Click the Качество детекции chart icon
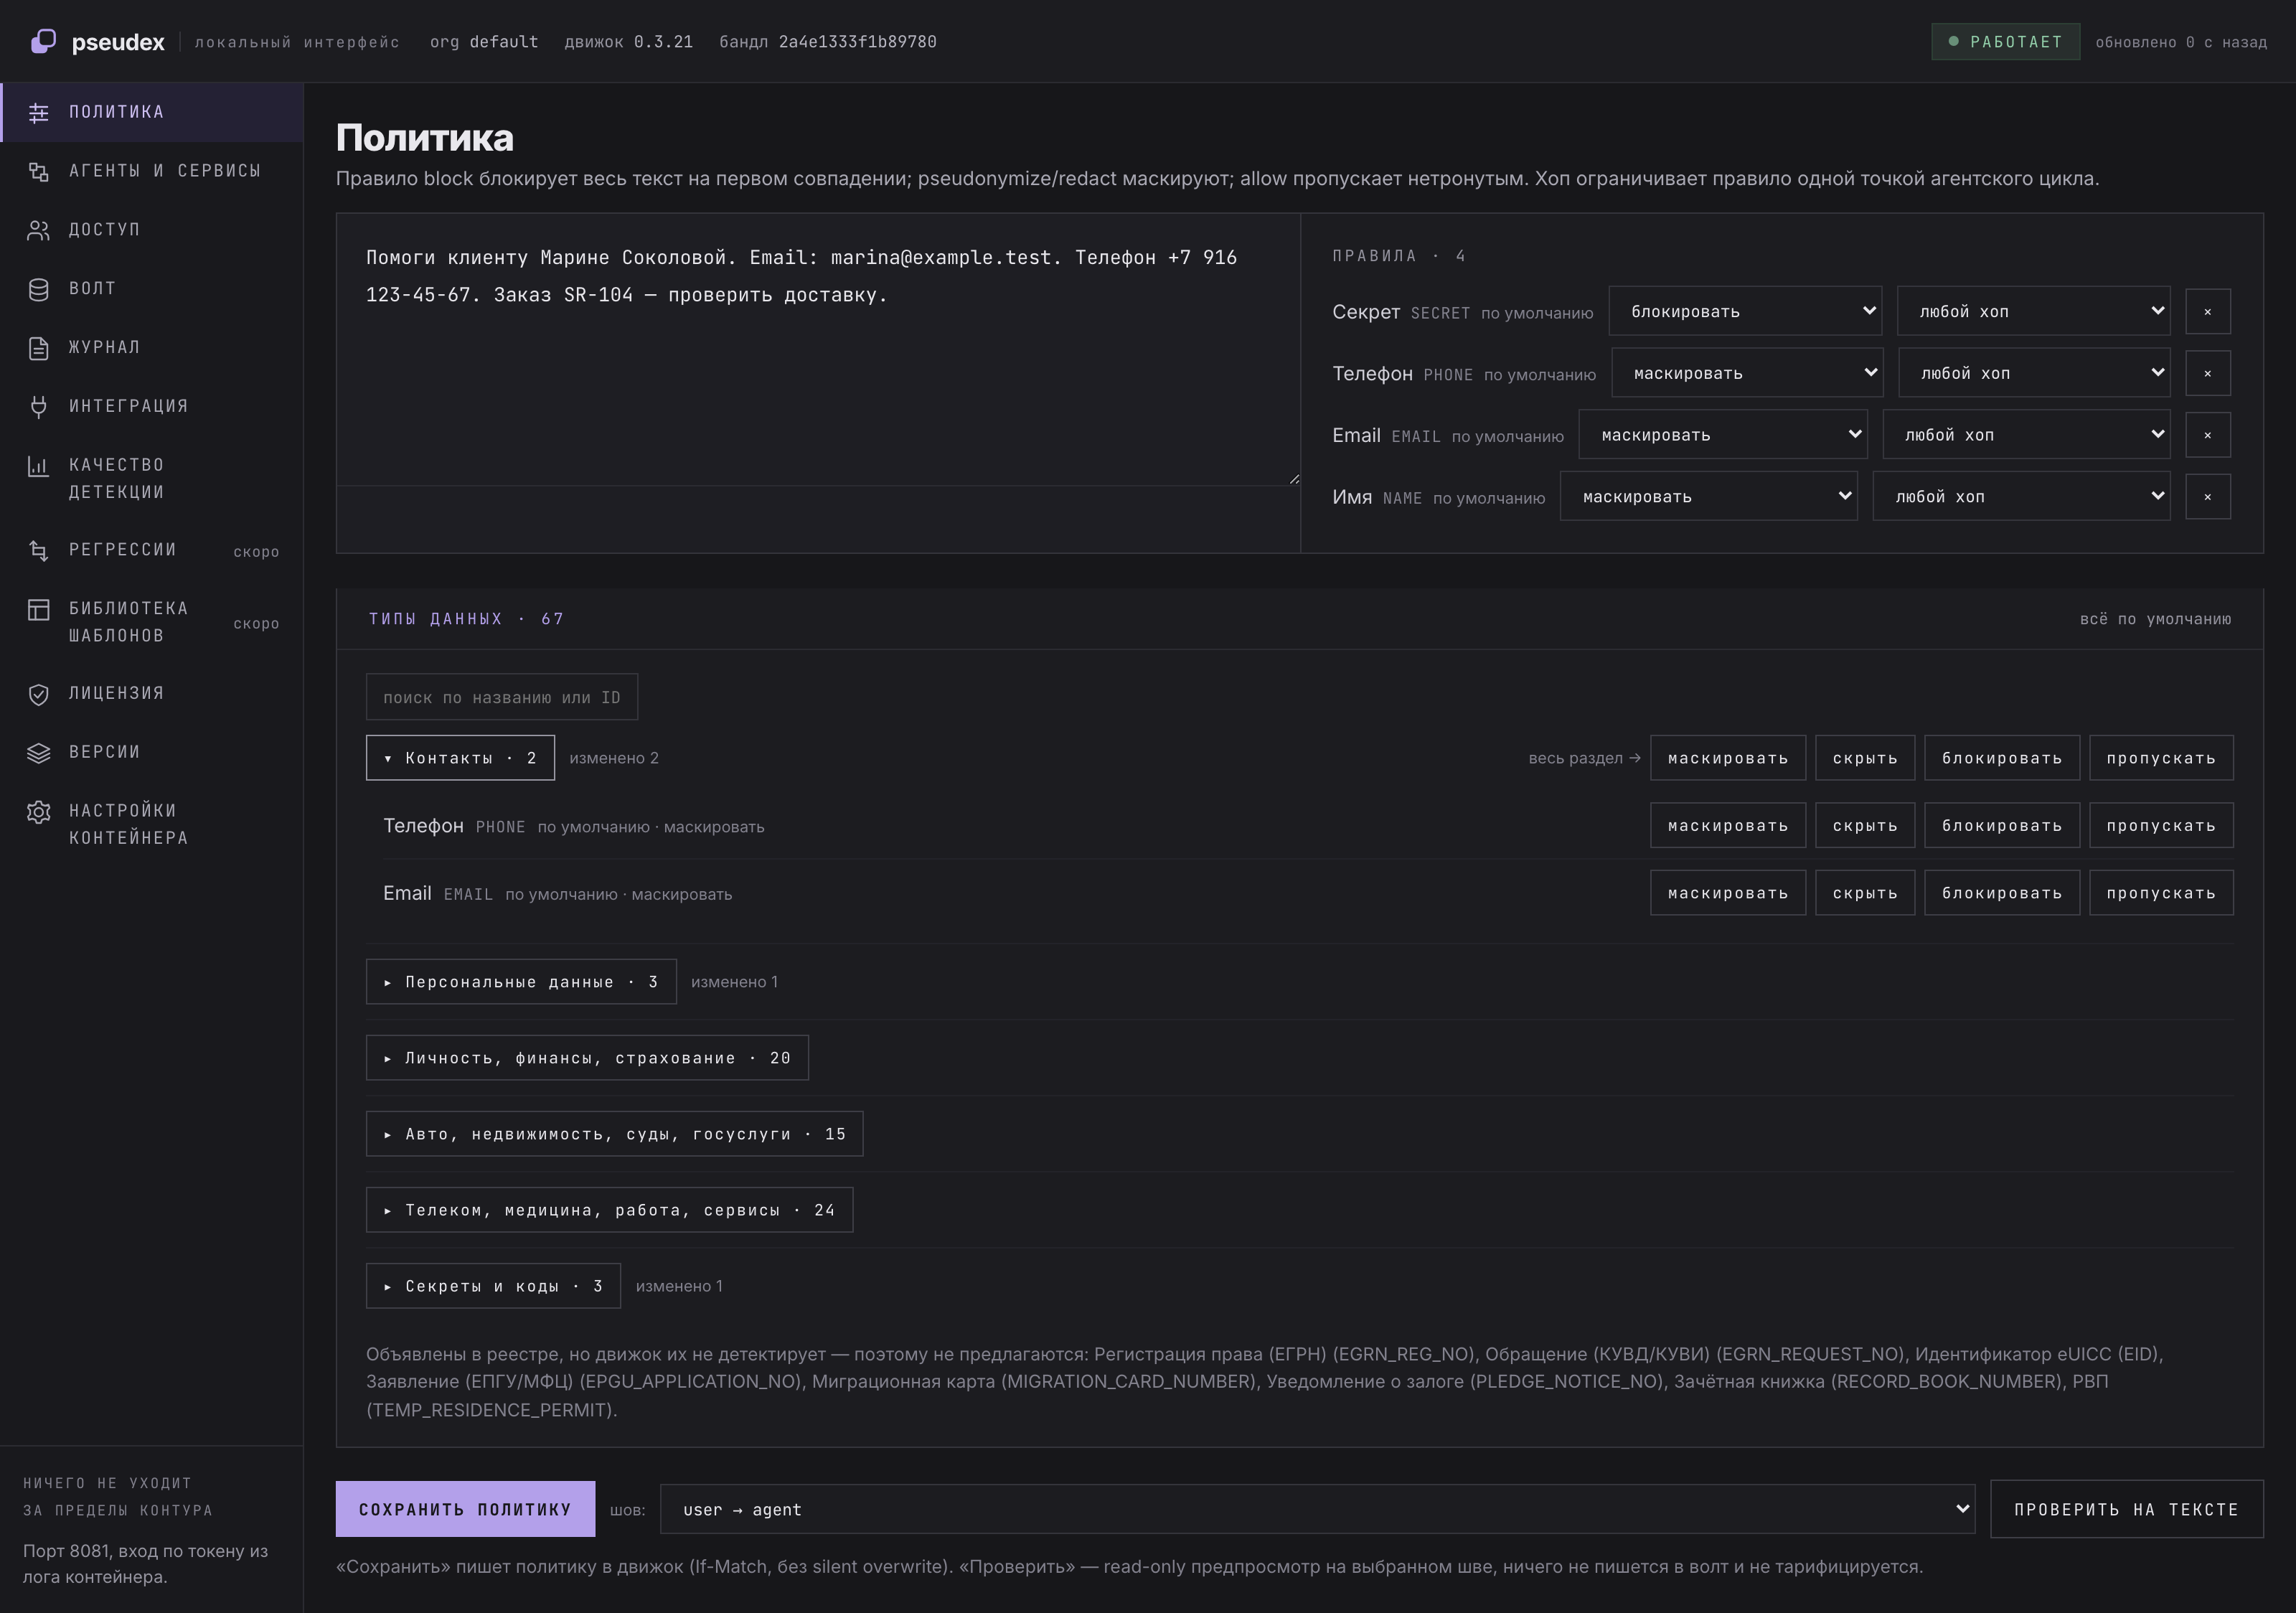Image resolution: width=2296 pixels, height=1613 pixels. [38, 465]
